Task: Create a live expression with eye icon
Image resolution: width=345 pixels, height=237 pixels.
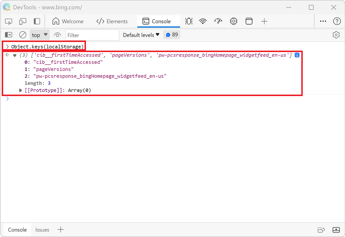Action: pyautogui.click(x=57, y=35)
